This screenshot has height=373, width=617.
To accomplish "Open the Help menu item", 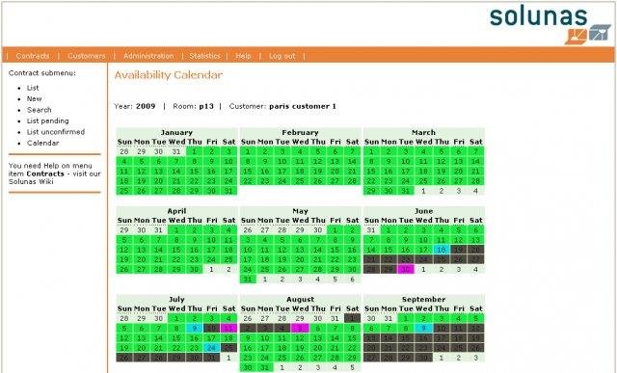I will click(243, 56).
